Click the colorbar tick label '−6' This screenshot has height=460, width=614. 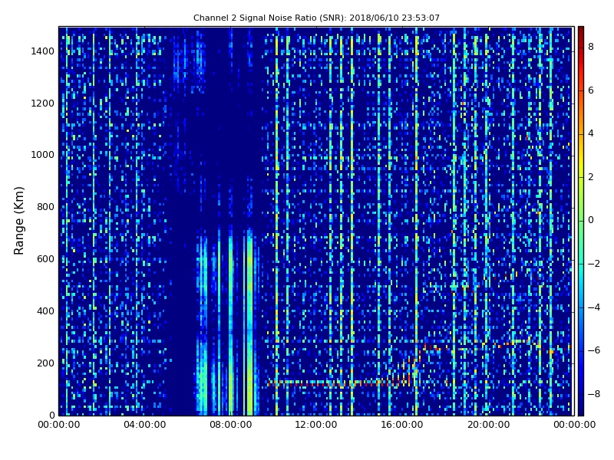point(594,350)
